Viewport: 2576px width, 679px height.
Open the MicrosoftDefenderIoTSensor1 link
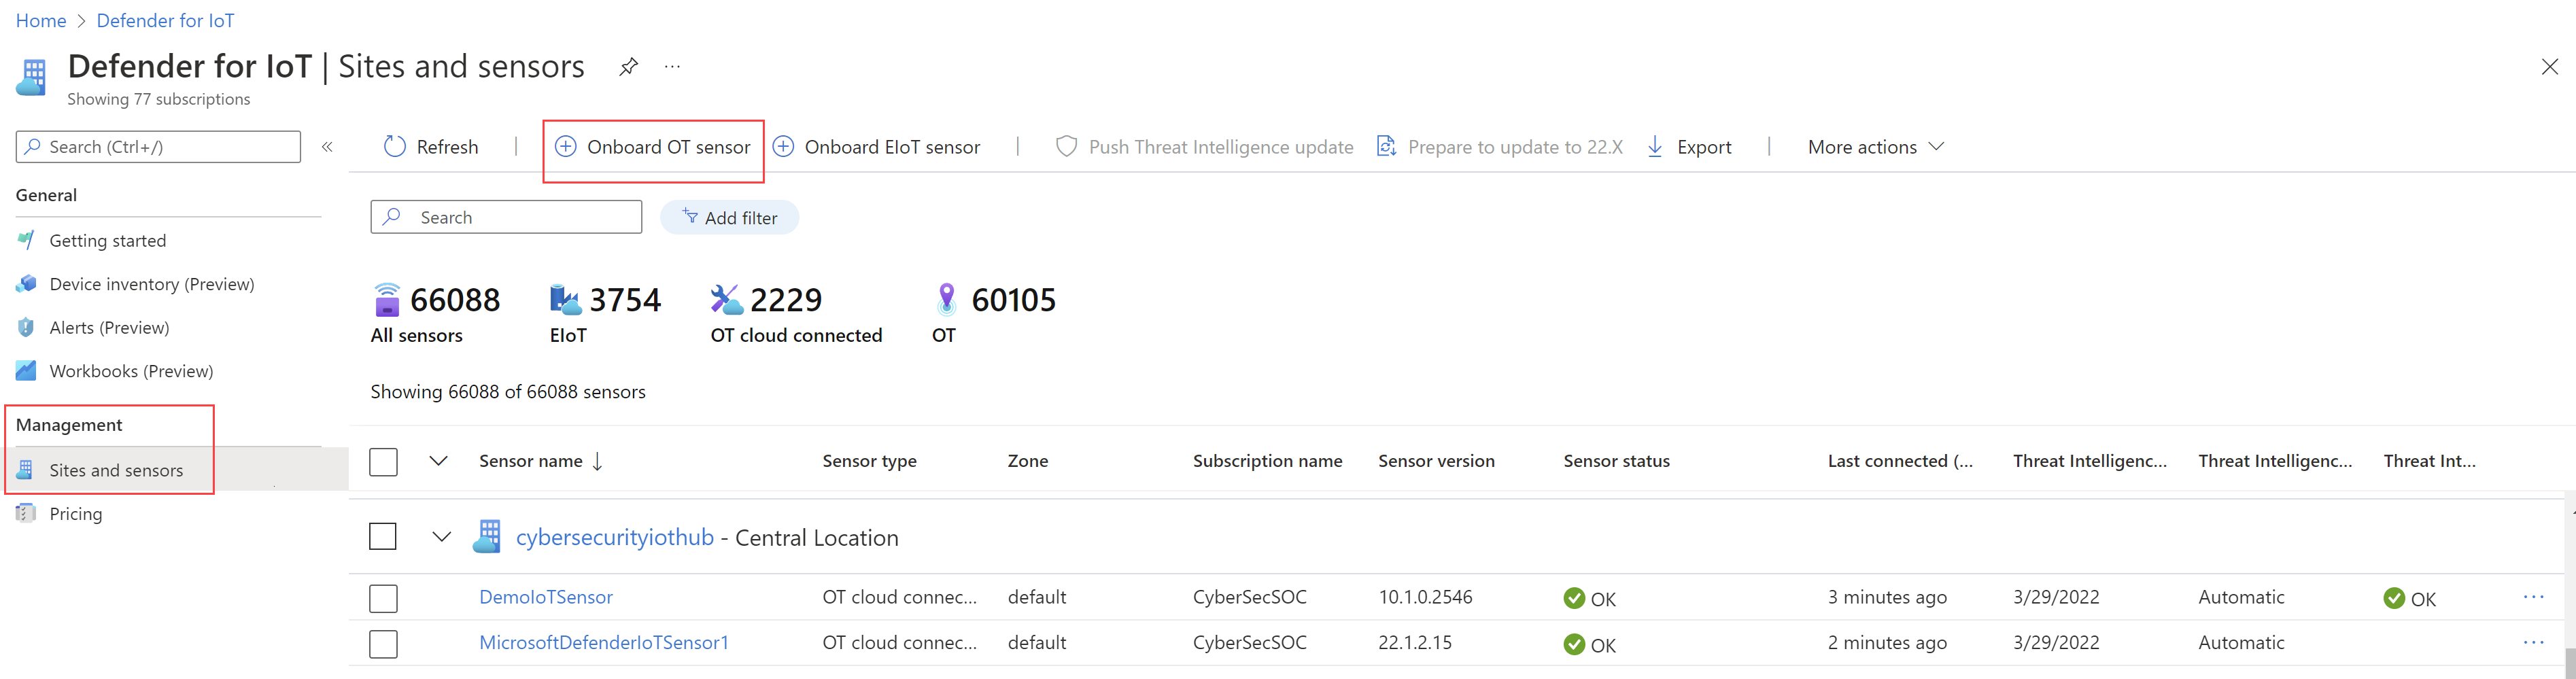[603, 643]
